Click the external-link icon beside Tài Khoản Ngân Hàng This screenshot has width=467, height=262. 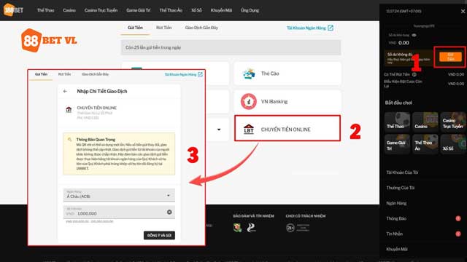tap(331, 28)
